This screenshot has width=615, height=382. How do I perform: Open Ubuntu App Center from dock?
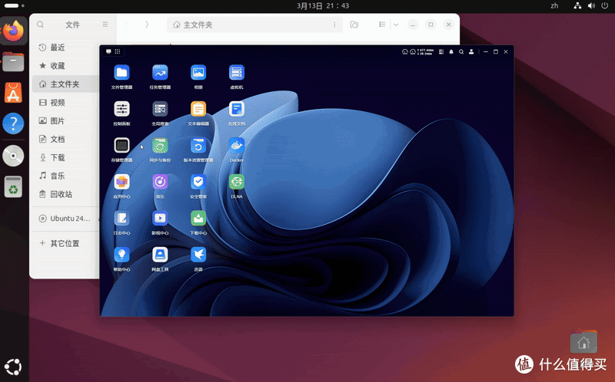pos(14,93)
